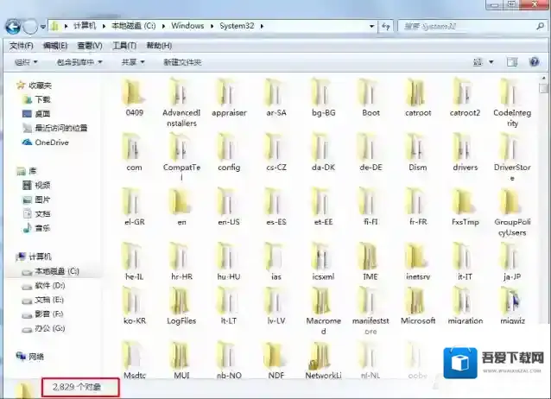
Task: Select the inetsrv folder icon
Action: pos(417,256)
